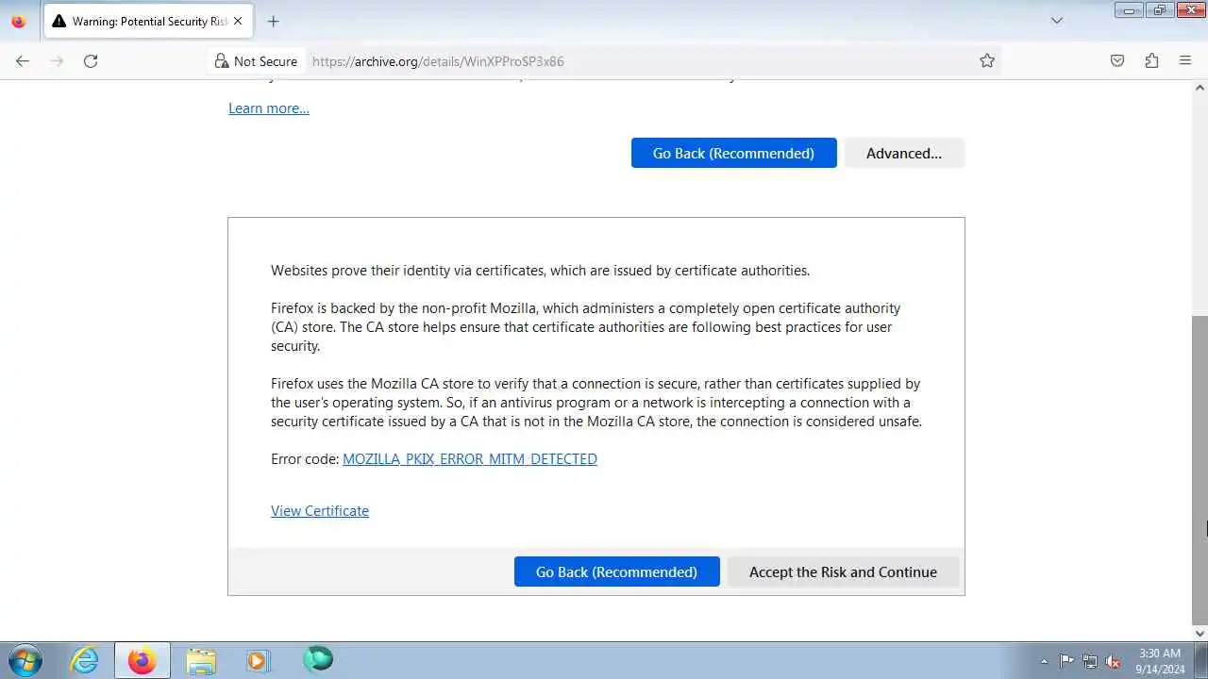Open the Windows Start menu
Viewport: 1208px width, 679px height.
(25, 660)
